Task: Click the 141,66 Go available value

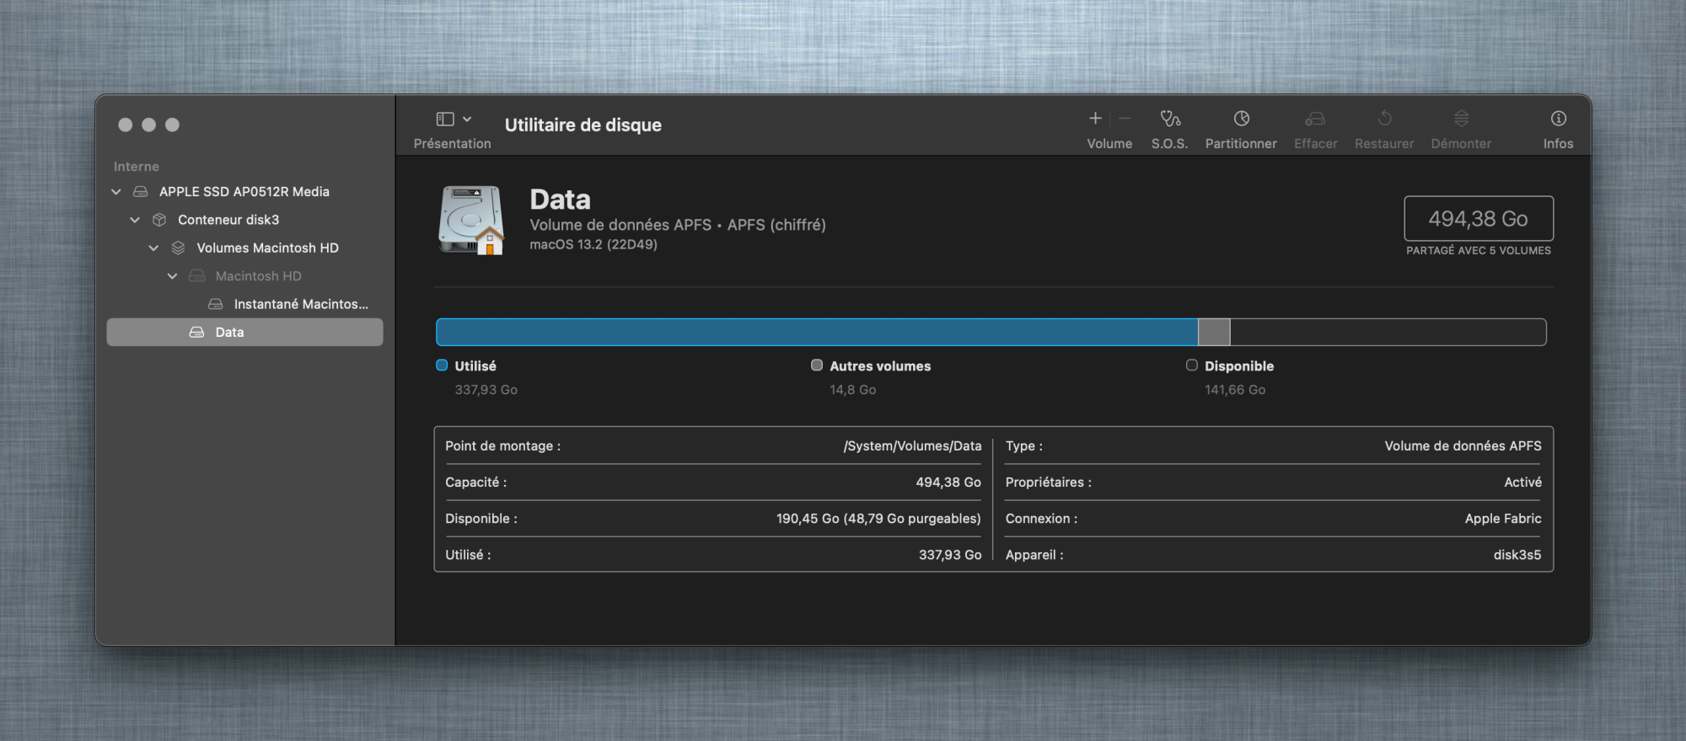Action: tap(1235, 390)
